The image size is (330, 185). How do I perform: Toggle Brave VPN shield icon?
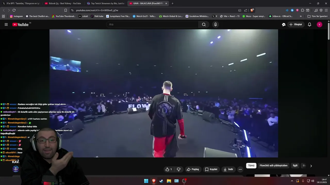point(321,10)
